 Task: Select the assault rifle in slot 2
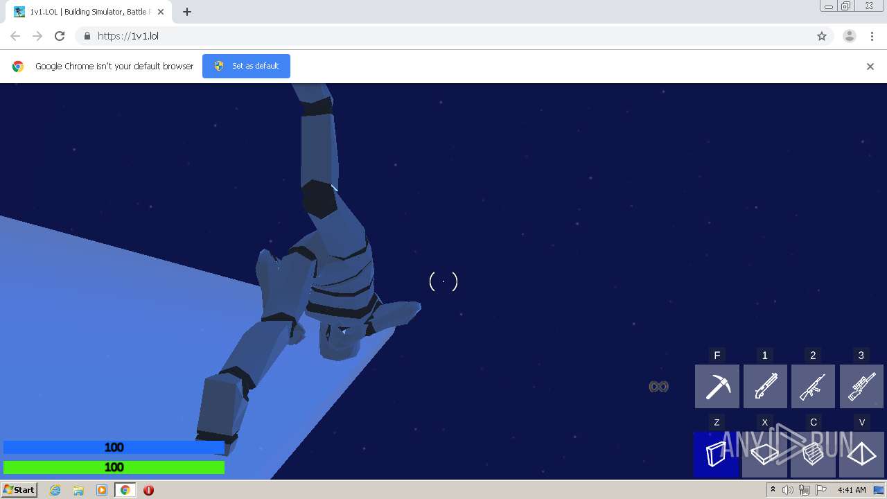pyautogui.click(x=813, y=386)
